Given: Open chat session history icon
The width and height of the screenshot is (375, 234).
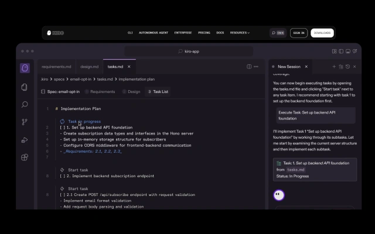Looking at the screenshot, I should (x=348, y=67).
